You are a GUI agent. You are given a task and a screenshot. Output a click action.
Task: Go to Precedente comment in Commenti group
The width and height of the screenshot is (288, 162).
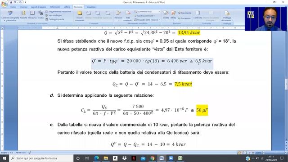tap(97, 15)
